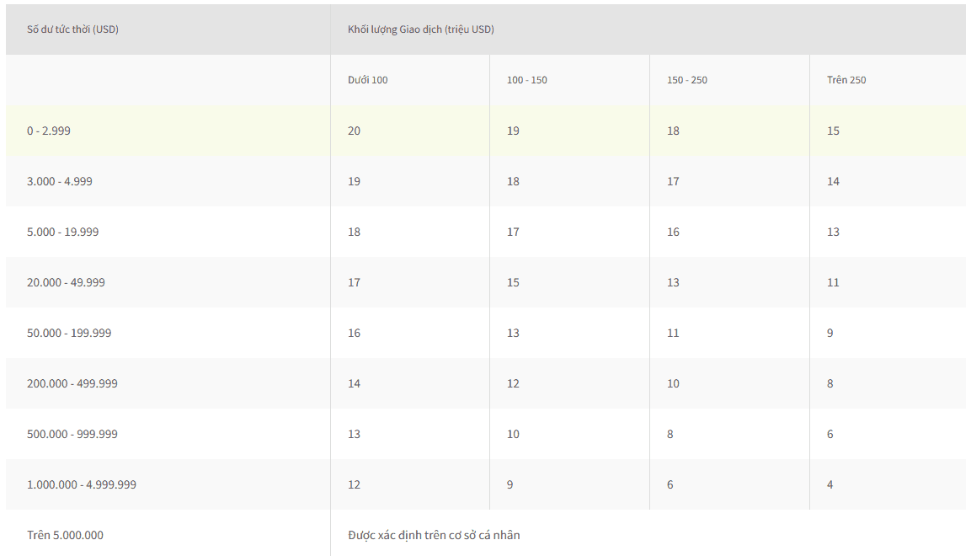Click the '100 - 150' value for '5.000 - 19.999'
Viewport: 971px width, 556px height.
coord(513,233)
